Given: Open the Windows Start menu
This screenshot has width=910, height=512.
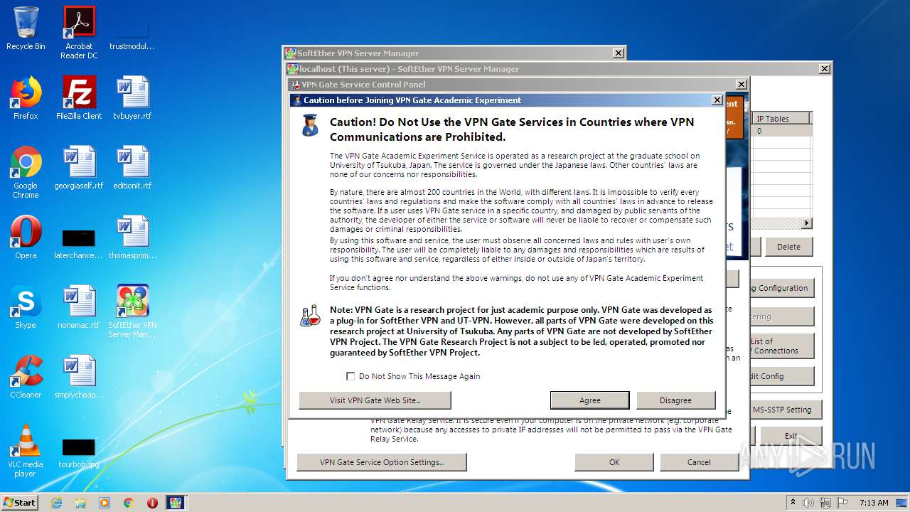Looking at the screenshot, I should (x=20, y=503).
